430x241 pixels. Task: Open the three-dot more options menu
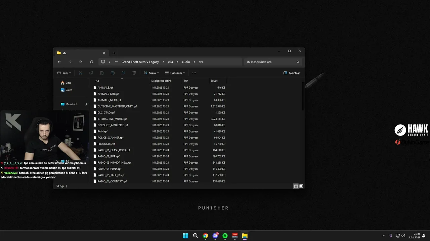tap(194, 73)
